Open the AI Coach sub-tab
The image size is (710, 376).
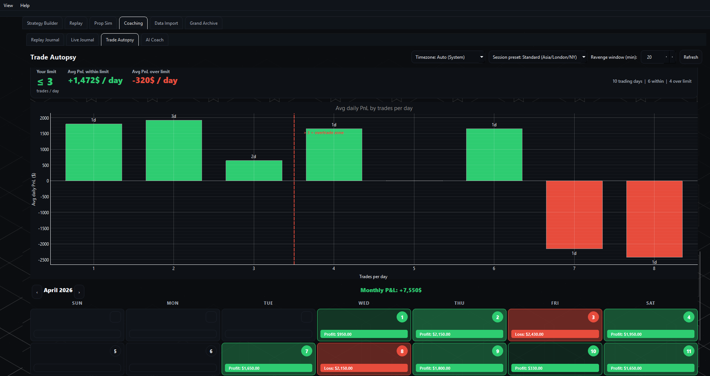[154, 40]
